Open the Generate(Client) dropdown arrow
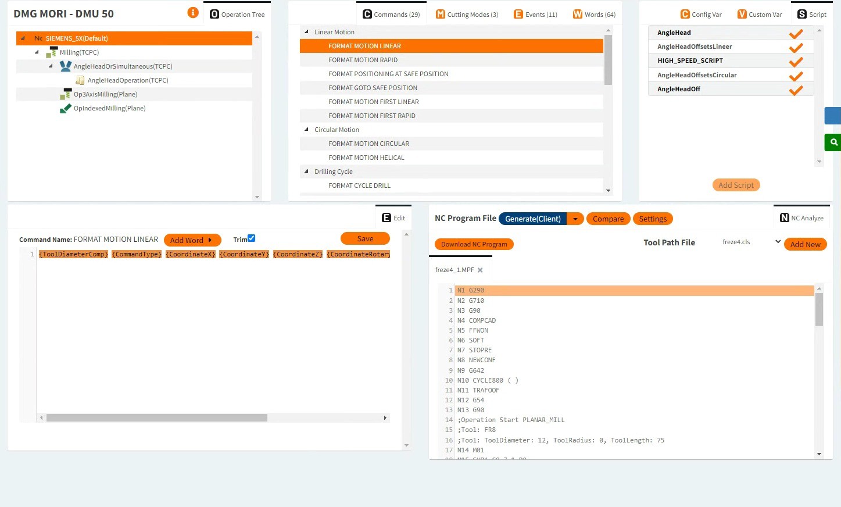 click(x=575, y=219)
